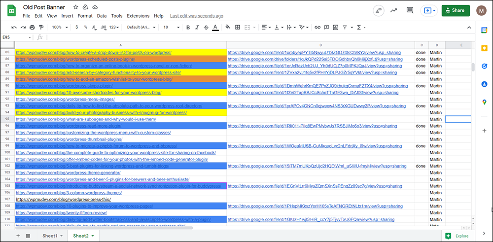Open the Tools menu
The image size is (493, 242).
click(x=117, y=16)
